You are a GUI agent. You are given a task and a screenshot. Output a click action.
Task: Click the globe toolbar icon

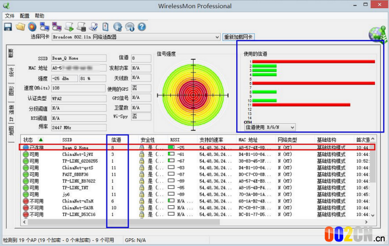118,27
